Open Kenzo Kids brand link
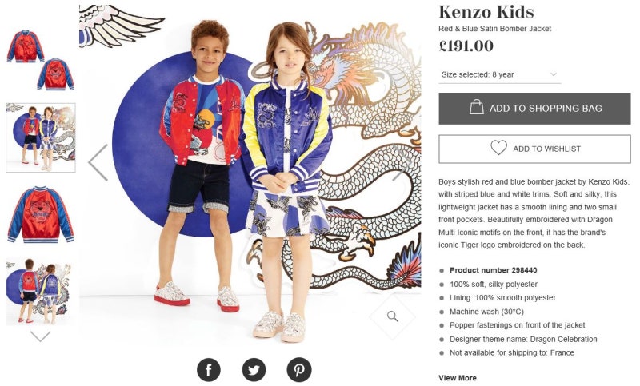 486,12
